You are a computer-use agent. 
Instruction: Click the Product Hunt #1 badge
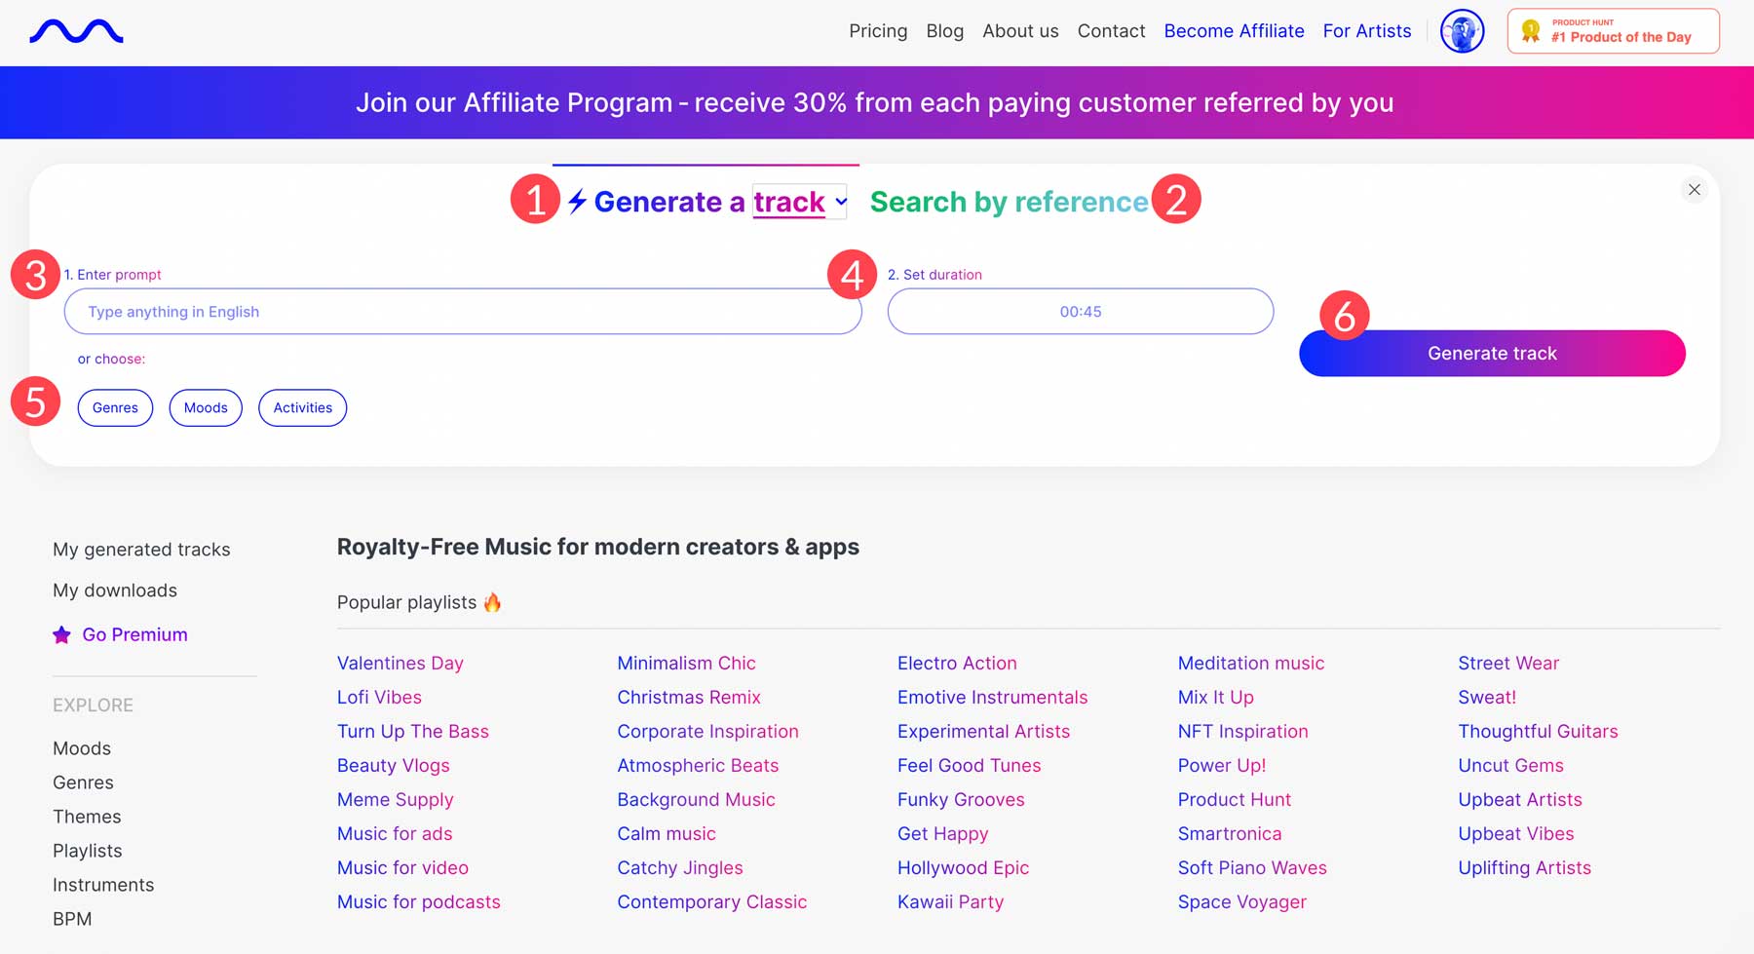coord(1613,30)
